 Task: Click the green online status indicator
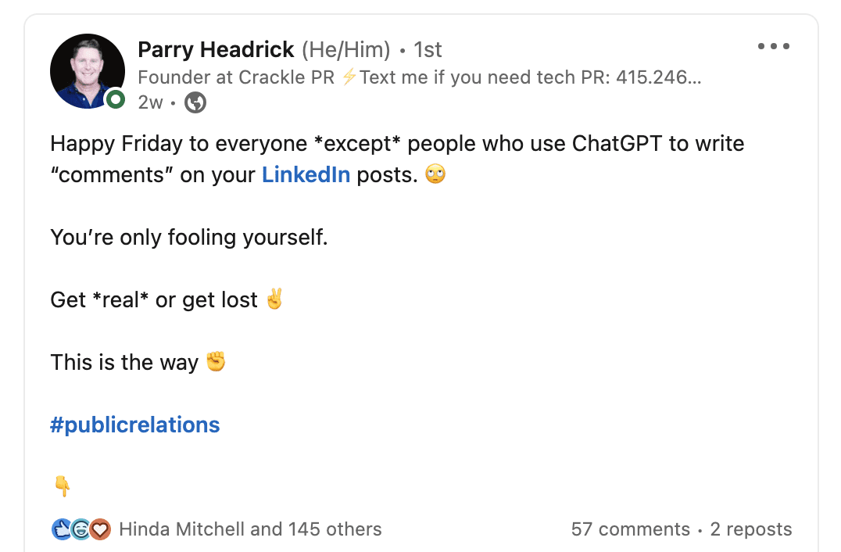115,99
